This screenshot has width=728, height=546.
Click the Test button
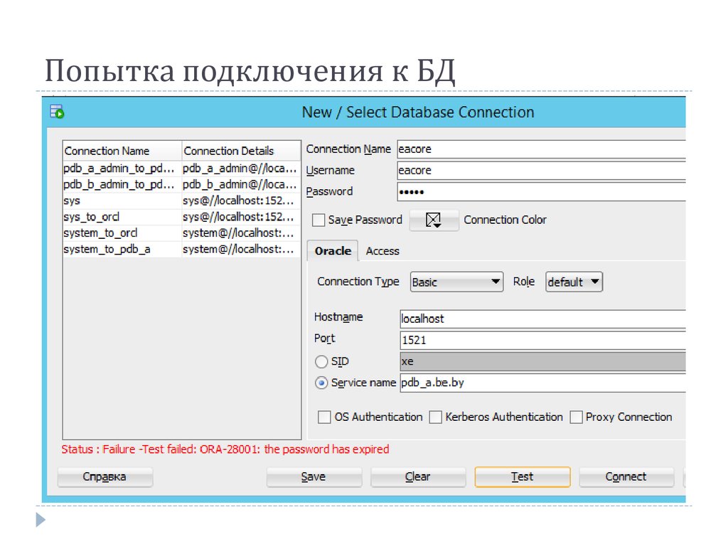click(x=523, y=477)
